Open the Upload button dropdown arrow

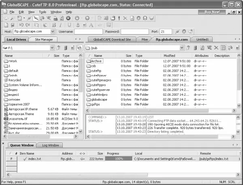click(x=92, y=18)
